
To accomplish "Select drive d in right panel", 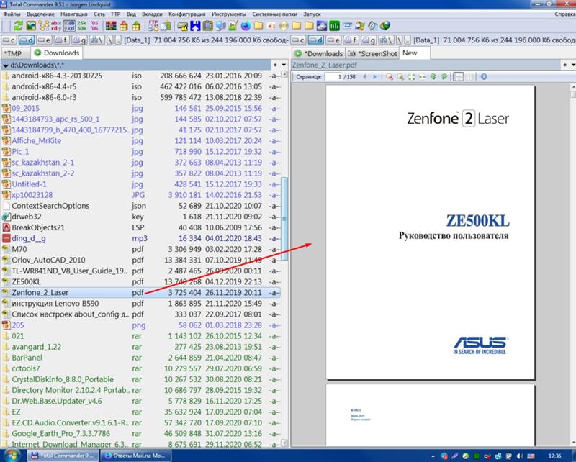I will tap(316, 40).
